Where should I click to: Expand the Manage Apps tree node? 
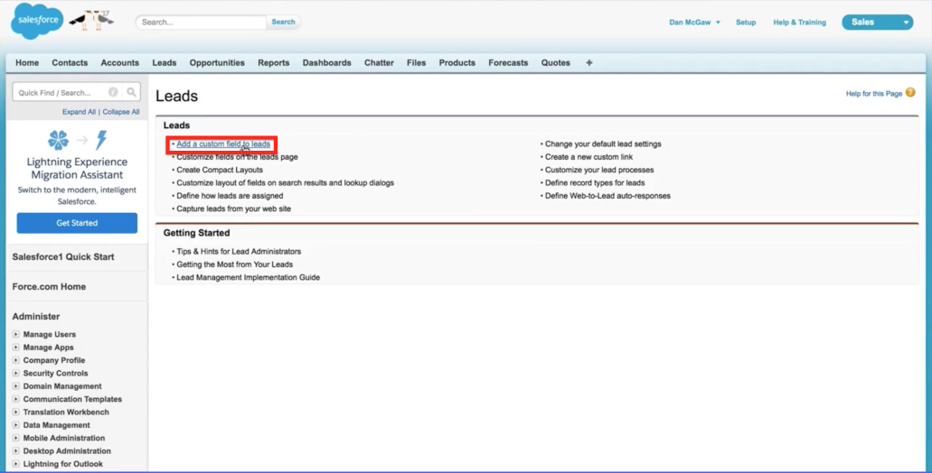click(16, 348)
